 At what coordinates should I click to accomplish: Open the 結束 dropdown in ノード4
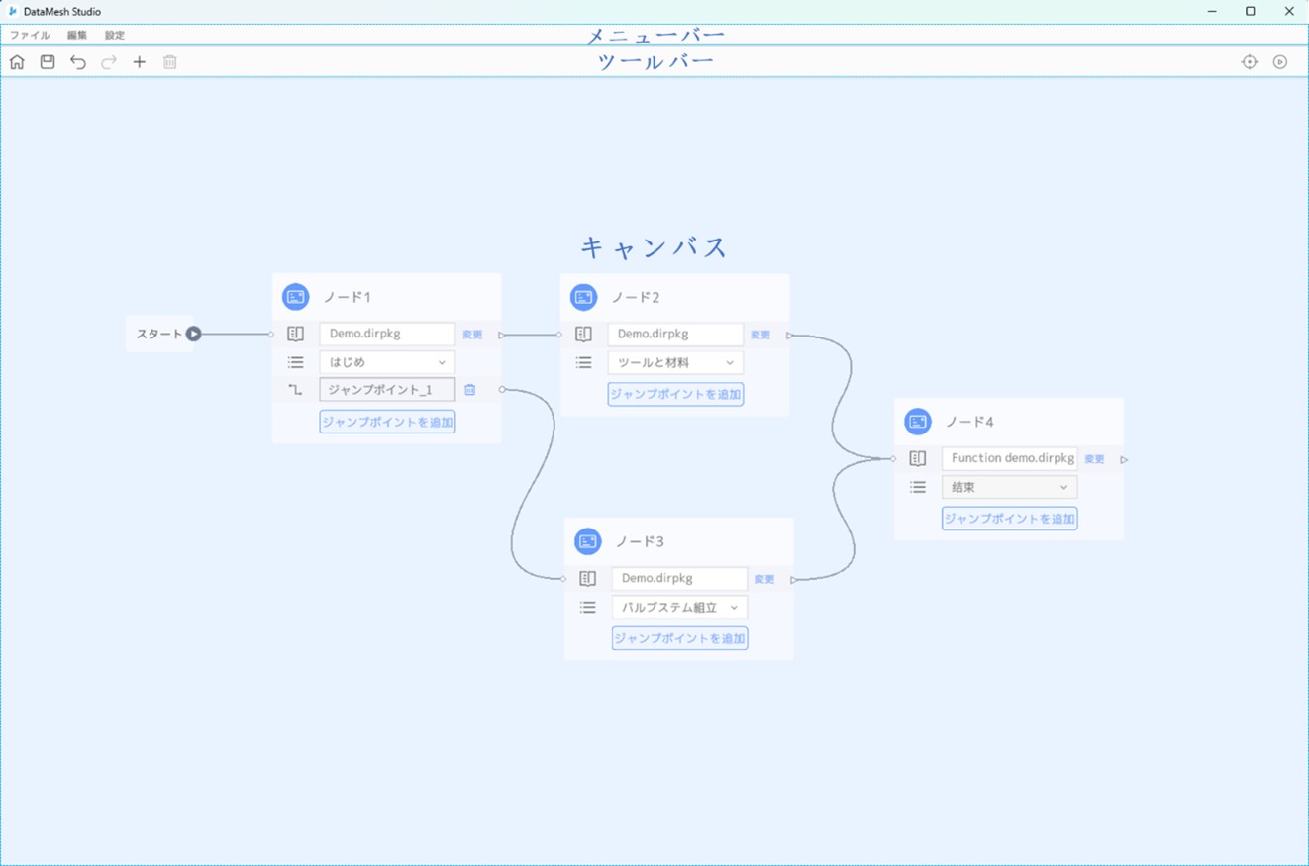[x=1009, y=487]
